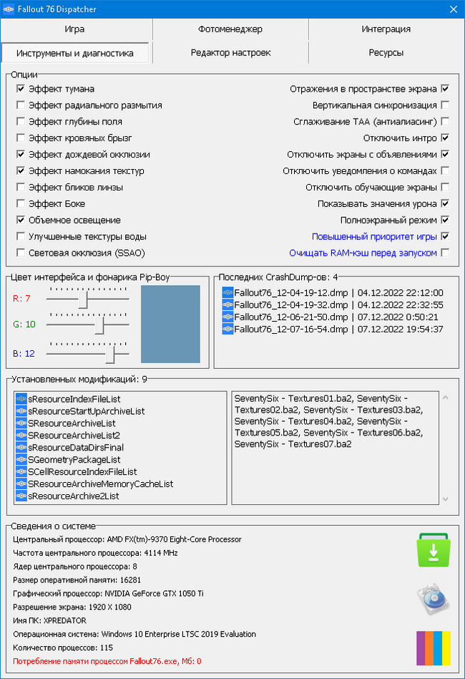Toggle Эффект кровяных брызг checkbox
The width and height of the screenshot is (465, 679).
coord(20,138)
